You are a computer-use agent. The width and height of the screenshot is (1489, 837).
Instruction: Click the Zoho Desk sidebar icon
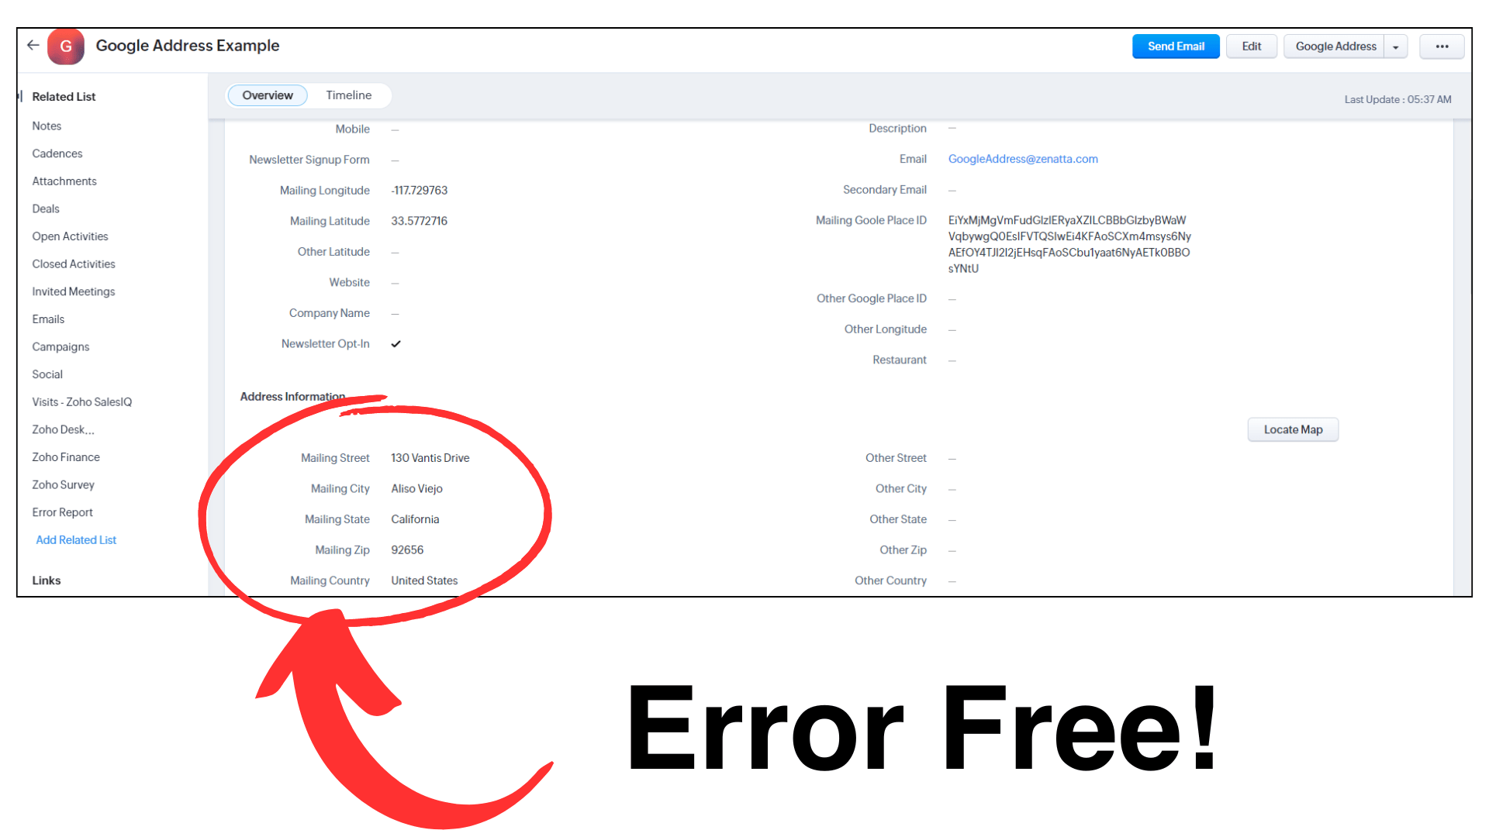64,429
